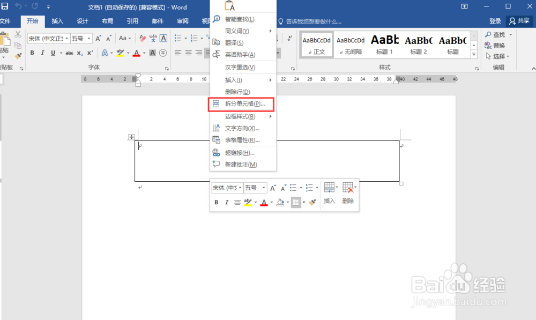Image resolution: width=536 pixels, height=320 pixels.
Task: Open mini toolbar font name dropdown
Action: (240, 188)
